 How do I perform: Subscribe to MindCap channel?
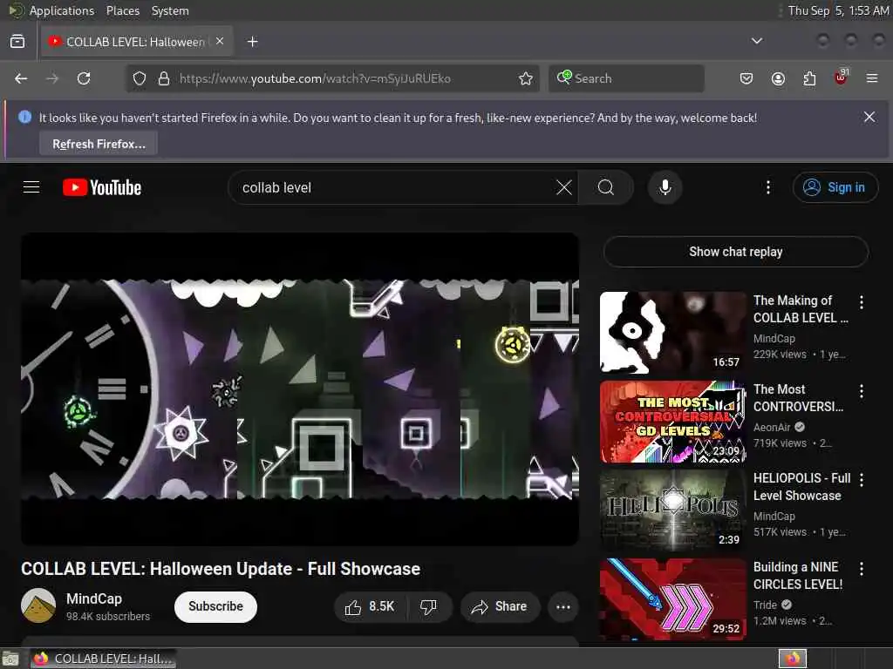pyautogui.click(x=215, y=606)
